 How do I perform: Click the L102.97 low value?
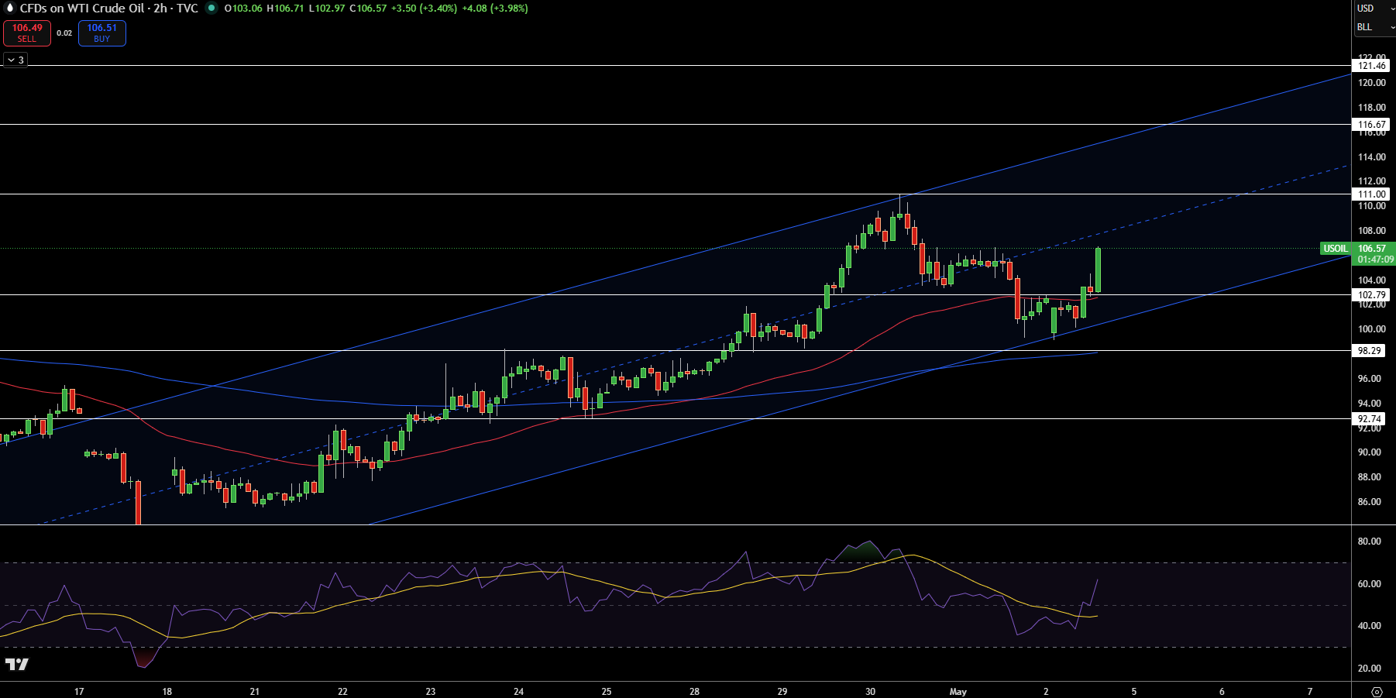tap(327, 9)
